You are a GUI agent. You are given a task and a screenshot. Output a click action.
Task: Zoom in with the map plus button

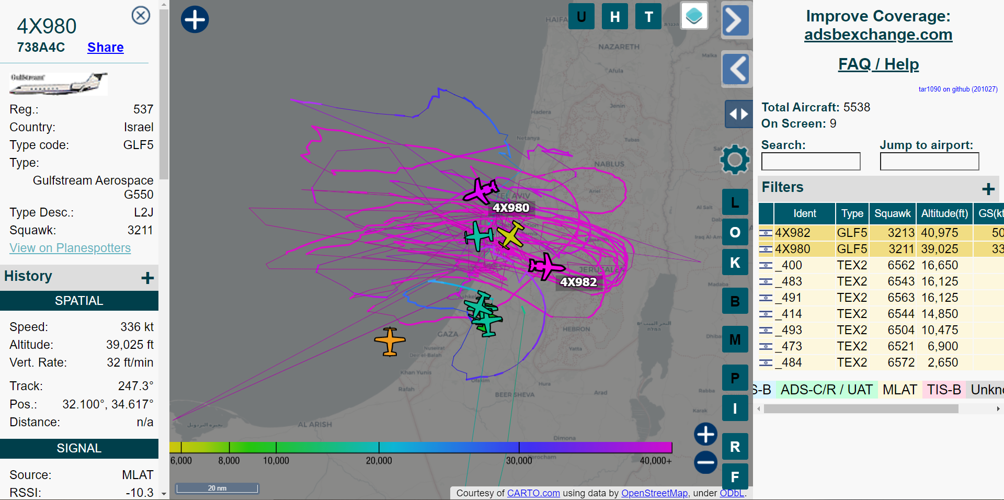click(x=705, y=434)
